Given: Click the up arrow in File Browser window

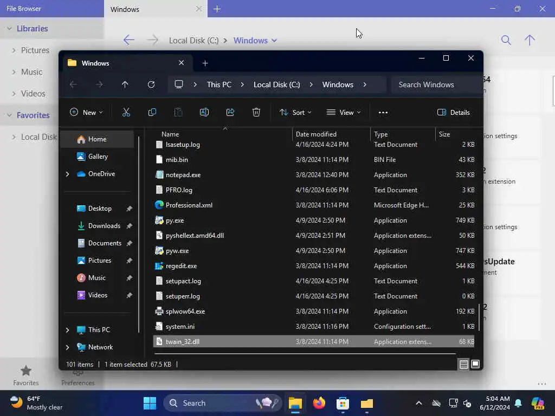Looking at the screenshot, I should [530, 40].
